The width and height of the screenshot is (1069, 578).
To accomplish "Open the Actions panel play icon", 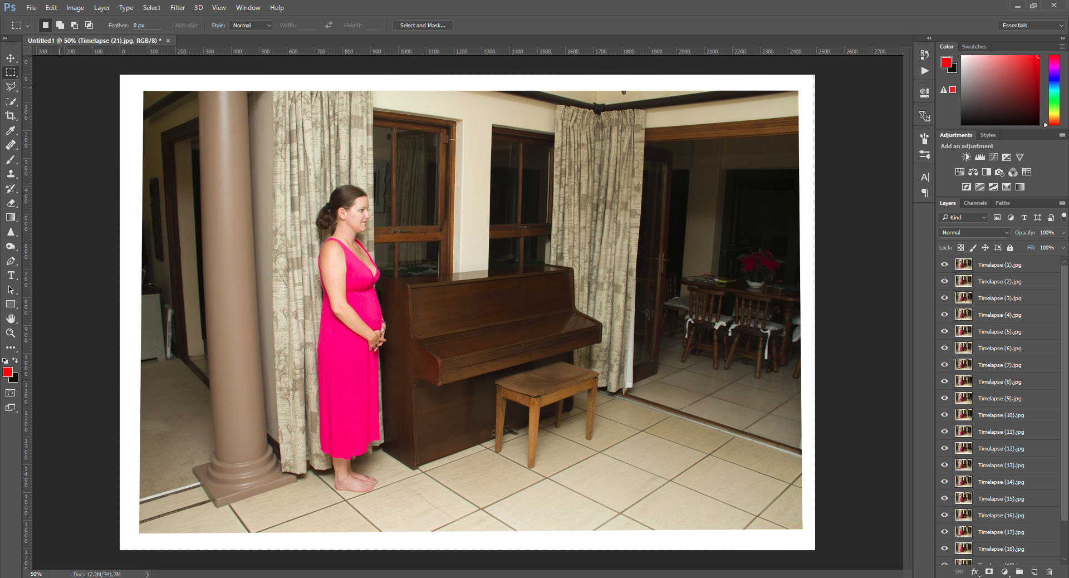I will [x=924, y=71].
